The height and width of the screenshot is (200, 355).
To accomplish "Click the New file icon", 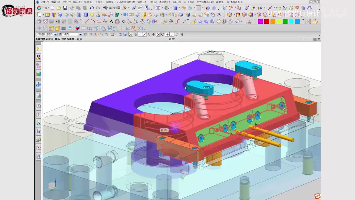I will (x=53, y=8).
